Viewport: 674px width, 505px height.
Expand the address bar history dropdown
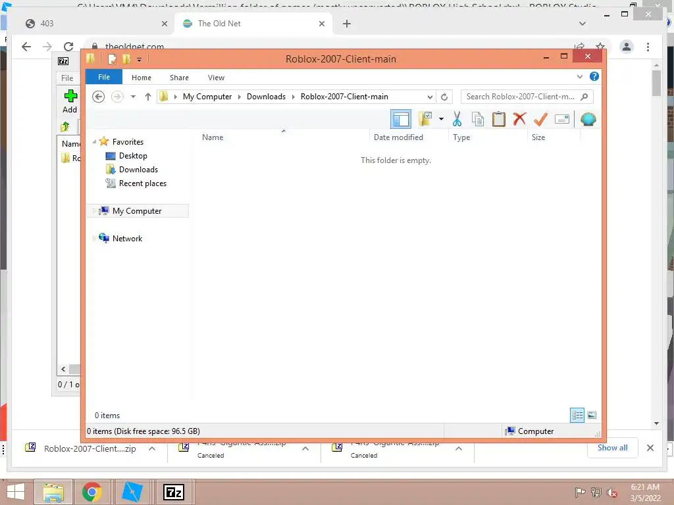pos(429,97)
